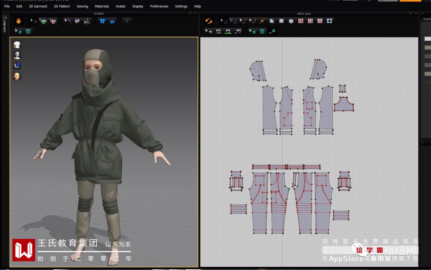This screenshot has height=270, width=431.
Task: Open the 3D Garment menu
Action: (x=38, y=6)
